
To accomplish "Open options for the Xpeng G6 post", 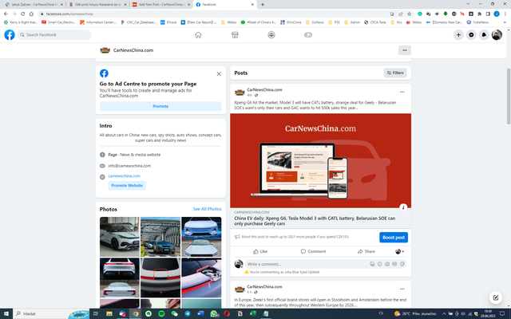I will pyautogui.click(x=402, y=93).
